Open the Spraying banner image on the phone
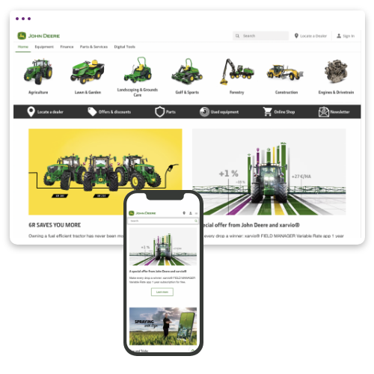The image size is (374, 374). 163,326
